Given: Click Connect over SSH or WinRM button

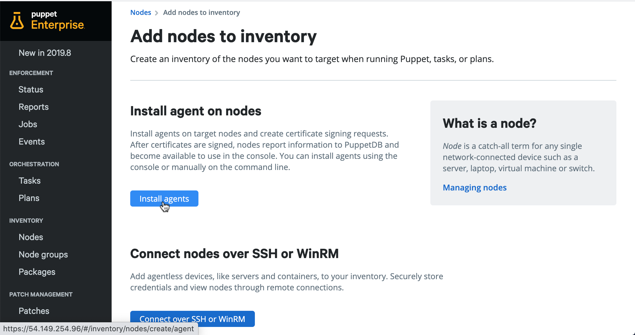Looking at the screenshot, I should (x=192, y=319).
